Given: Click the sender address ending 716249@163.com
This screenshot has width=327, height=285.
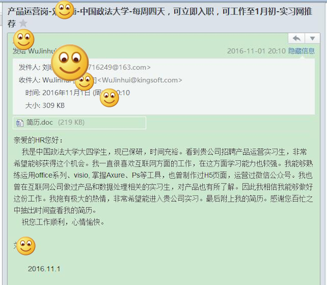Looking at the screenshot, I should tap(119, 68).
